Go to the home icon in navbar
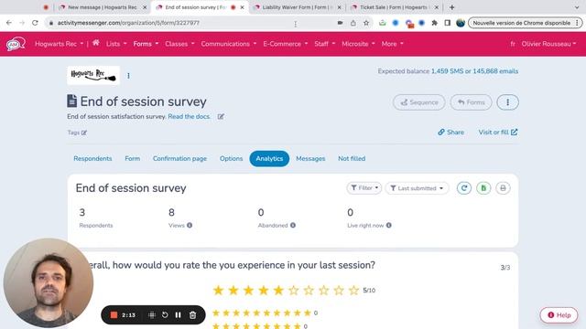This screenshot has width=586, height=329. (96, 43)
